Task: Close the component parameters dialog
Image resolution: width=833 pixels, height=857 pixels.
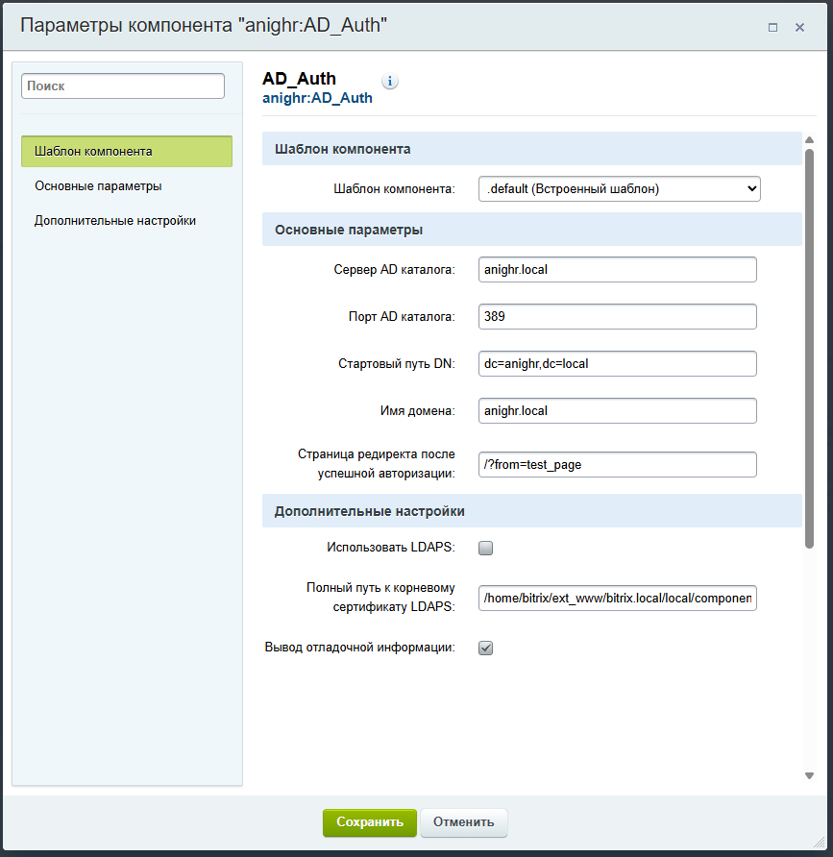Action: coord(799,28)
